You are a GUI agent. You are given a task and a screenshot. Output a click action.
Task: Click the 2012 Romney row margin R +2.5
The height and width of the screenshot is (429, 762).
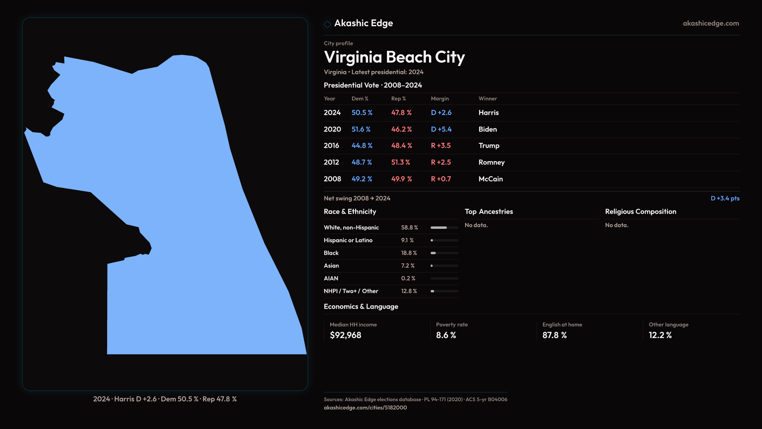point(441,162)
